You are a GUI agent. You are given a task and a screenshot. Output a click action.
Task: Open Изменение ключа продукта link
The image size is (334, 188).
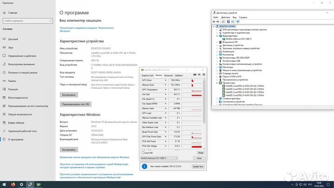(x=95, y=157)
